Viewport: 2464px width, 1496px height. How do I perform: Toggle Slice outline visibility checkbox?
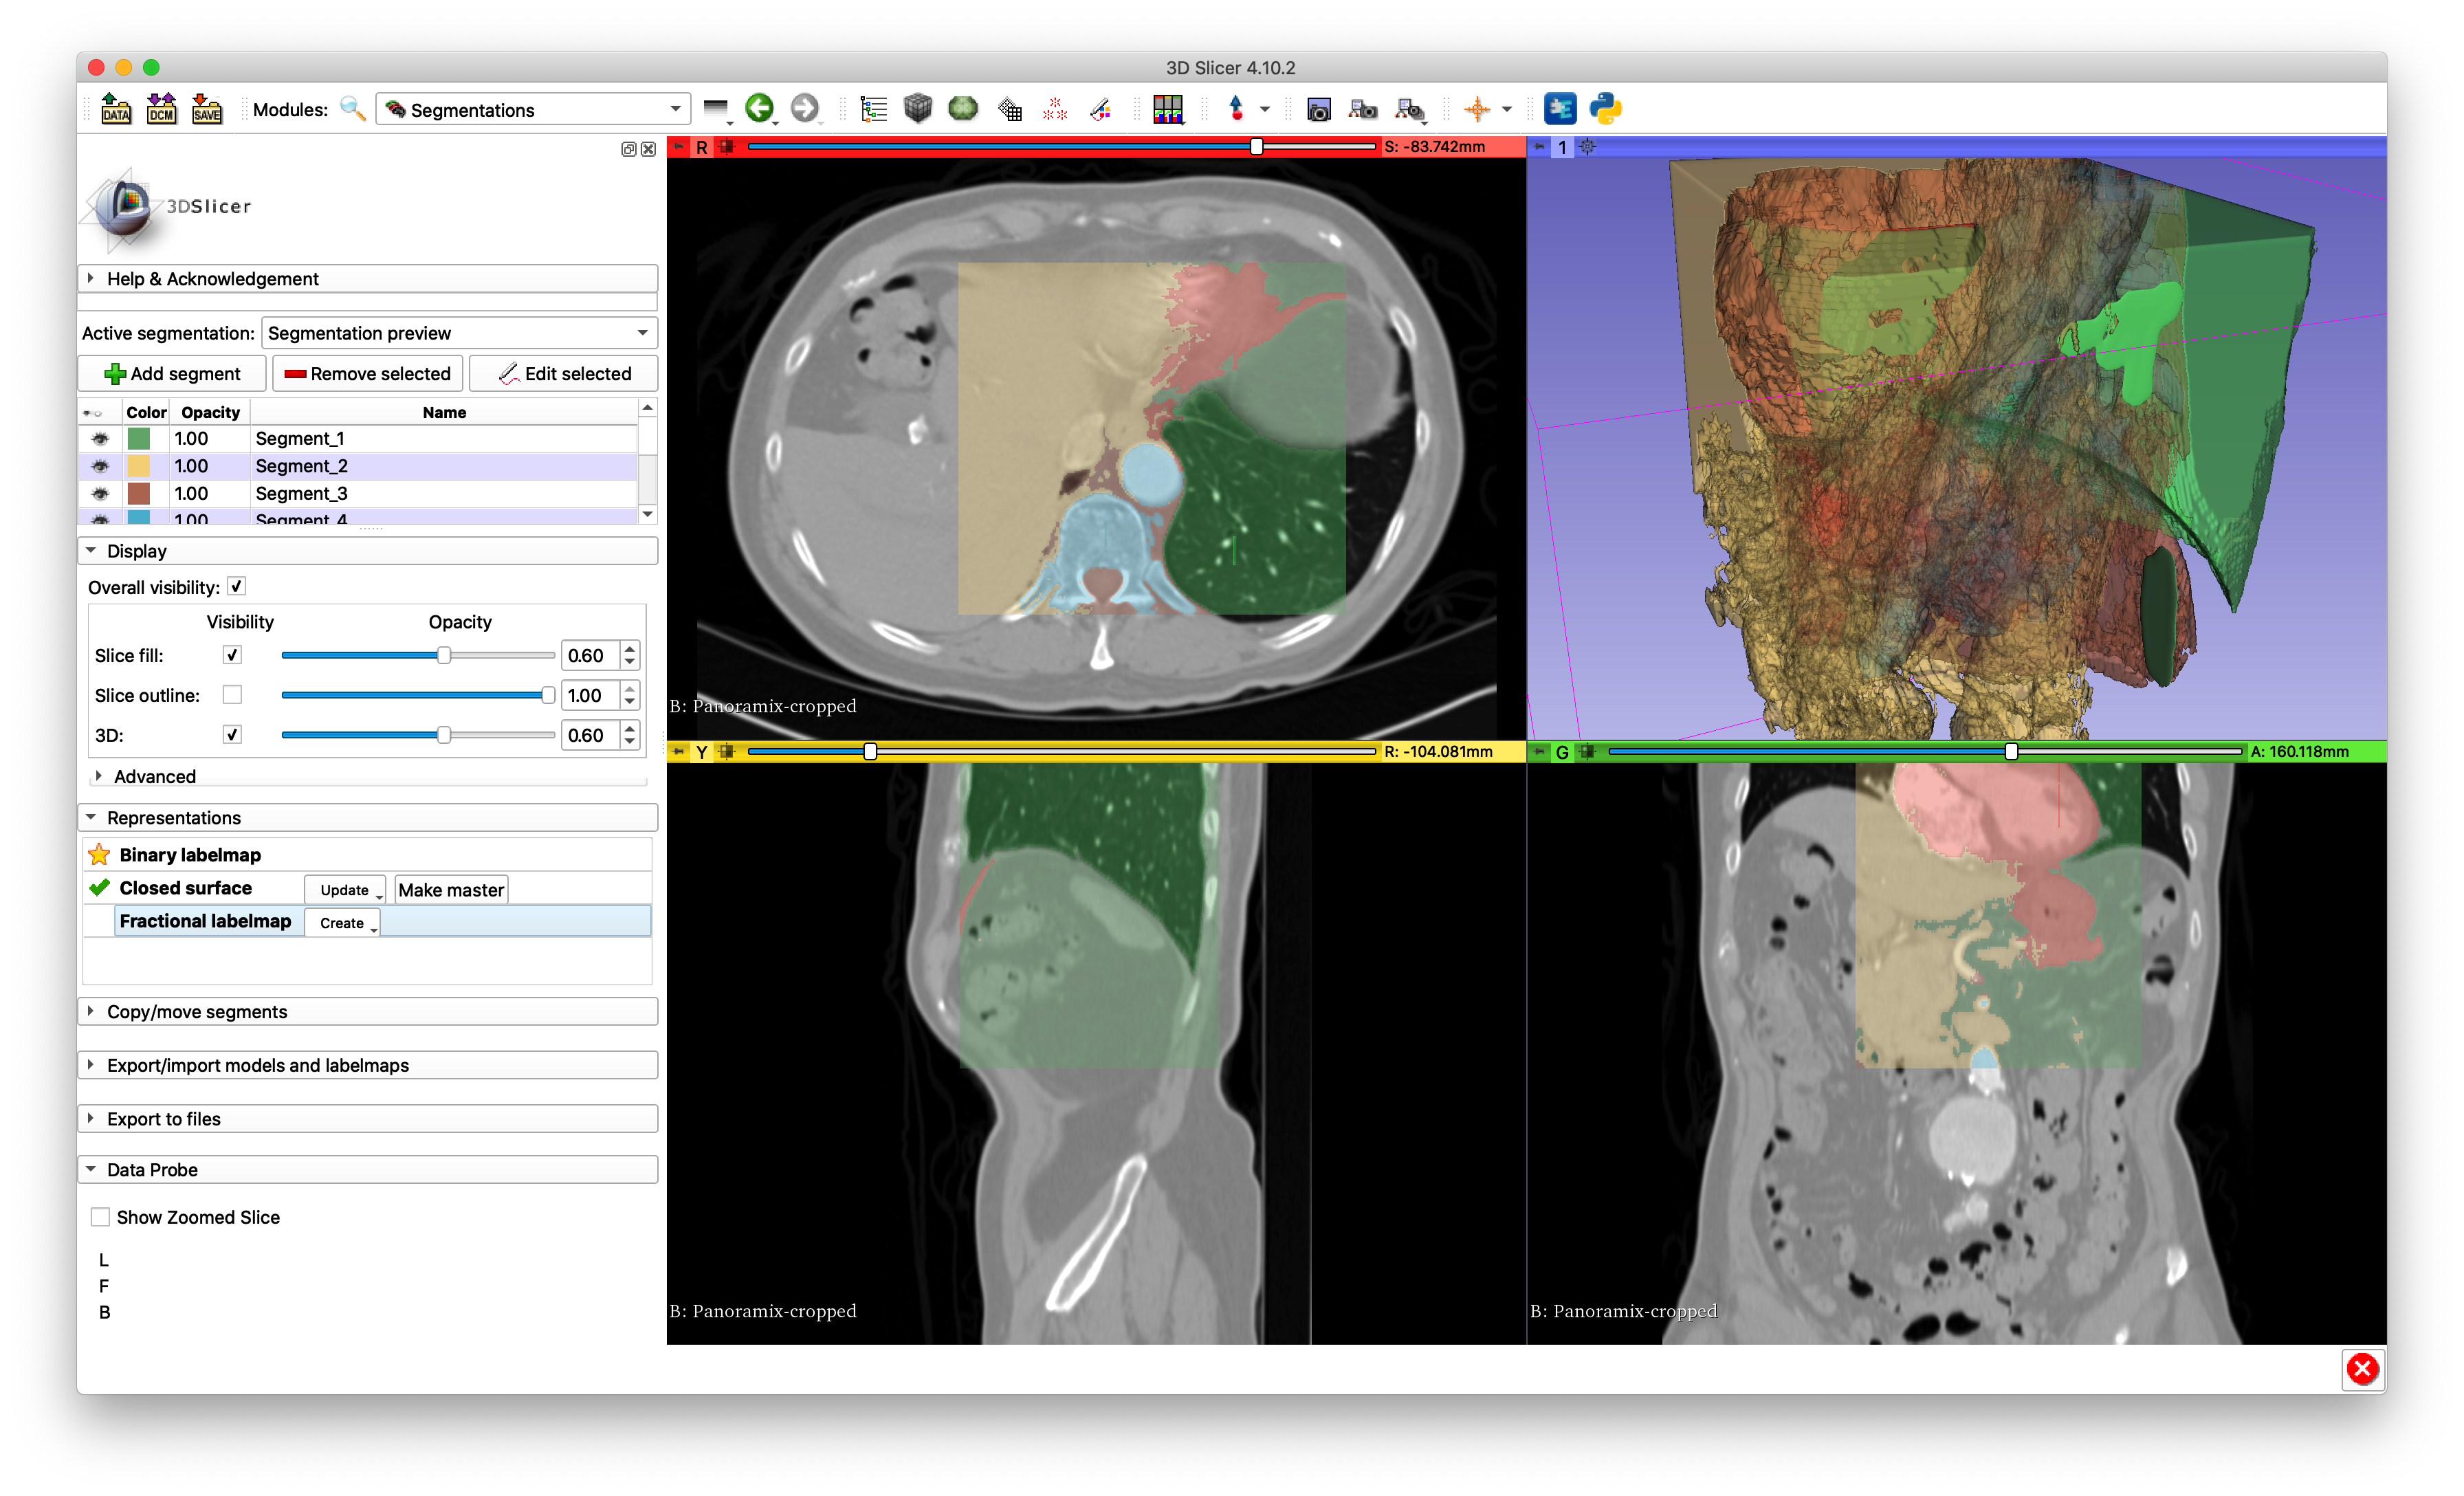point(232,695)
